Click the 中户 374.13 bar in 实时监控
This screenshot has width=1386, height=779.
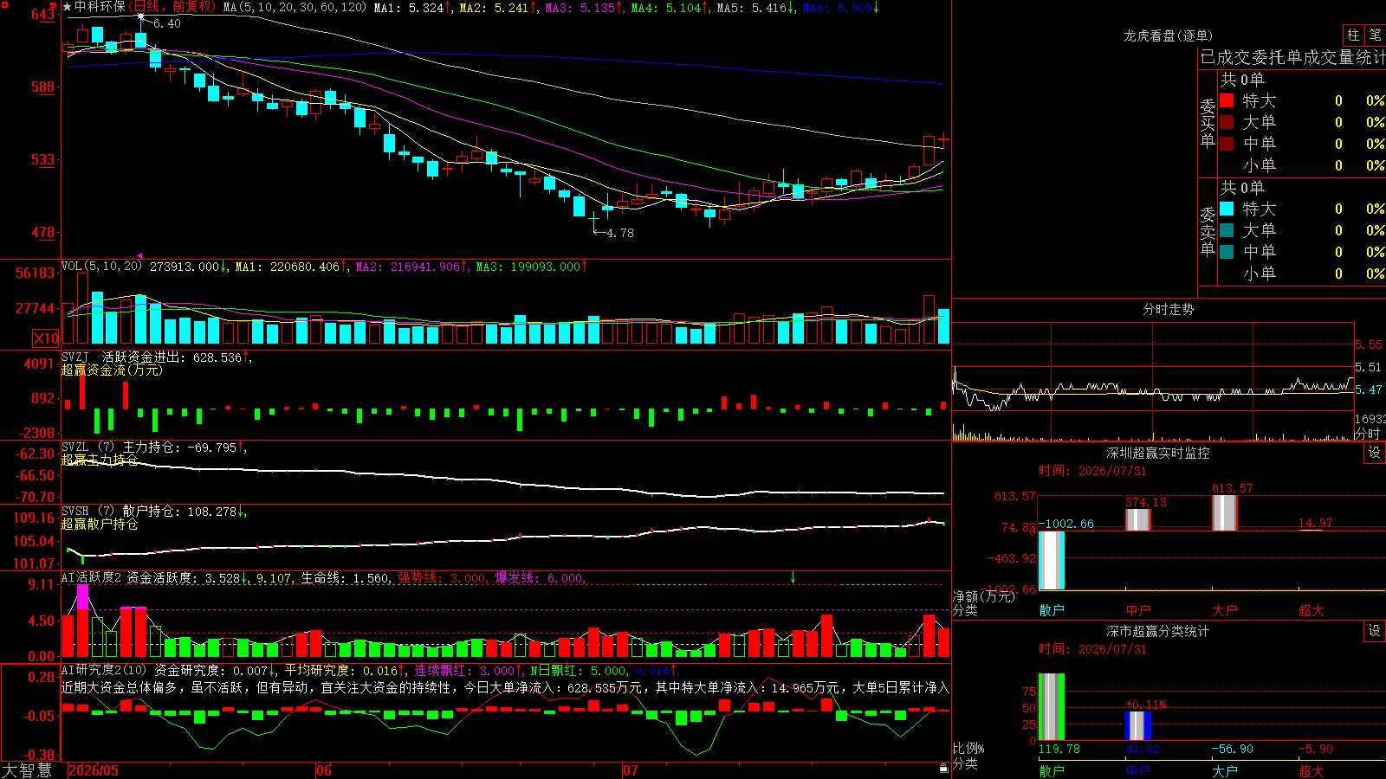coord(1138,519)
